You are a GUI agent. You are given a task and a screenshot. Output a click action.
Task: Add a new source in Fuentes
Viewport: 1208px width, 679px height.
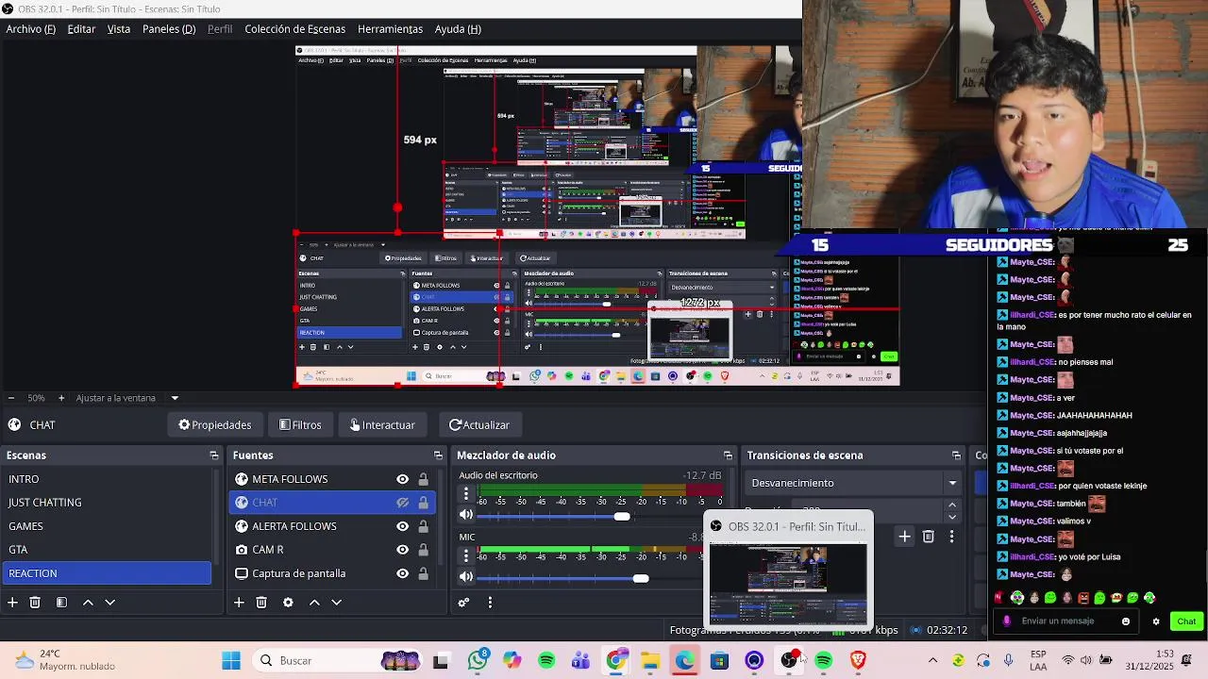pyautogui.click(x=239, y=602)
